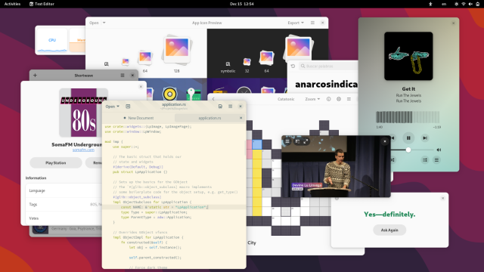Open the keyboard language 'en' indicator
Screen dimensions: 484x272
pos(444,4)
